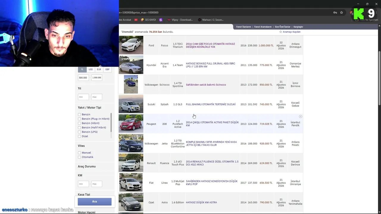Check the Otomatik transmission checkbox
The height and width of the screenshot is (214, 381).
tap(79, 157)
